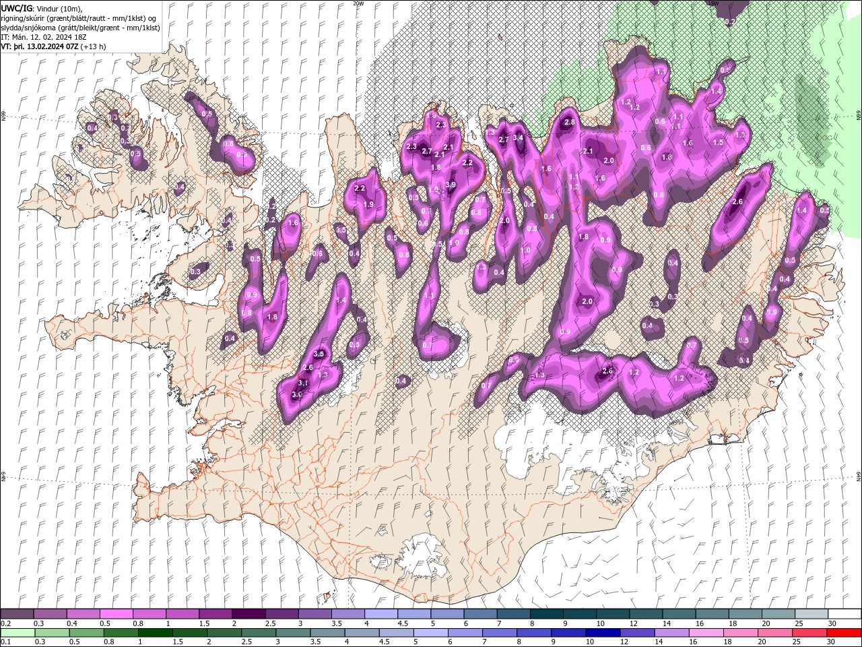Click the darkest purple snow swatch between 2 and 2.5
The width and height of the screenshot is (862, 647).
248,613
